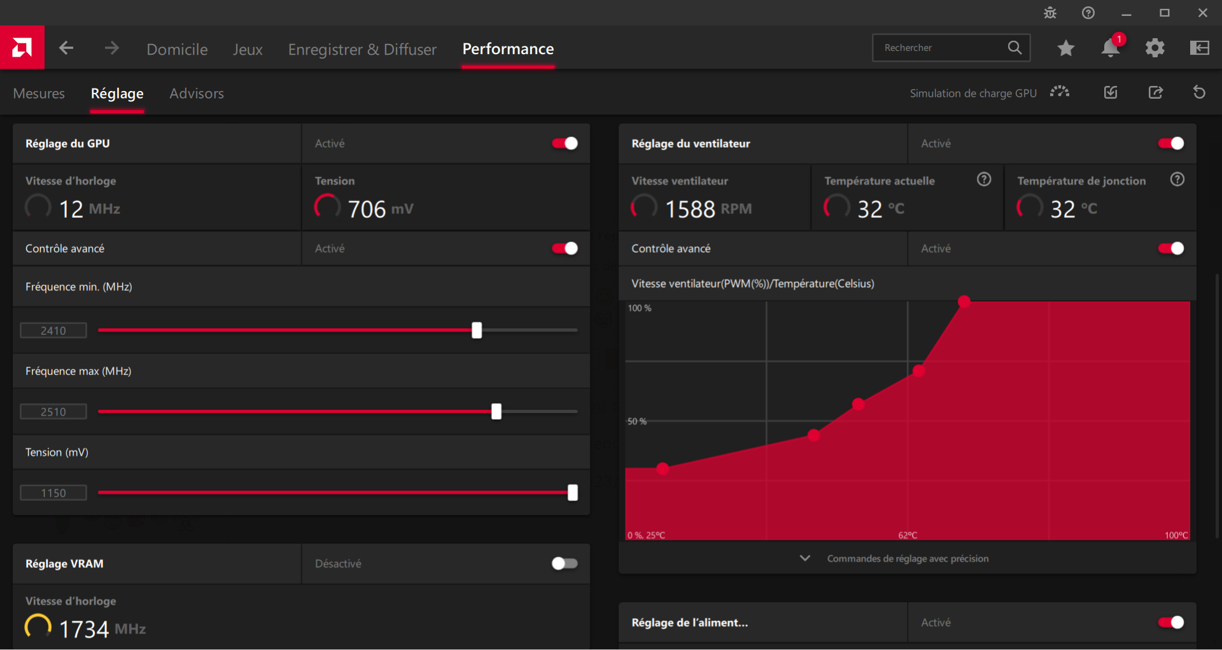Click the Fréquence min 2410 value field

[53, 330]
